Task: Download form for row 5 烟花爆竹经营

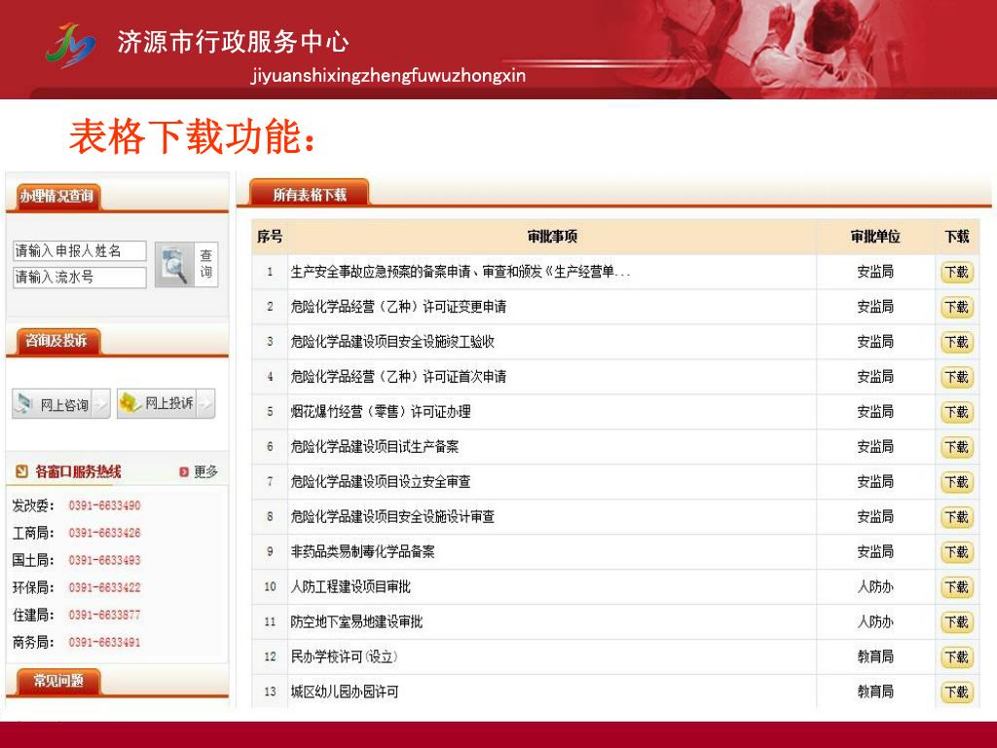Action: (x=956, y=412)
